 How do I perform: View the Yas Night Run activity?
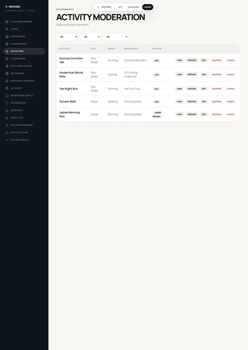(x=179, y=89)
